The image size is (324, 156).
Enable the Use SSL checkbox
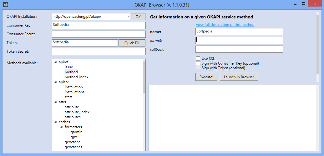(198, 59)
